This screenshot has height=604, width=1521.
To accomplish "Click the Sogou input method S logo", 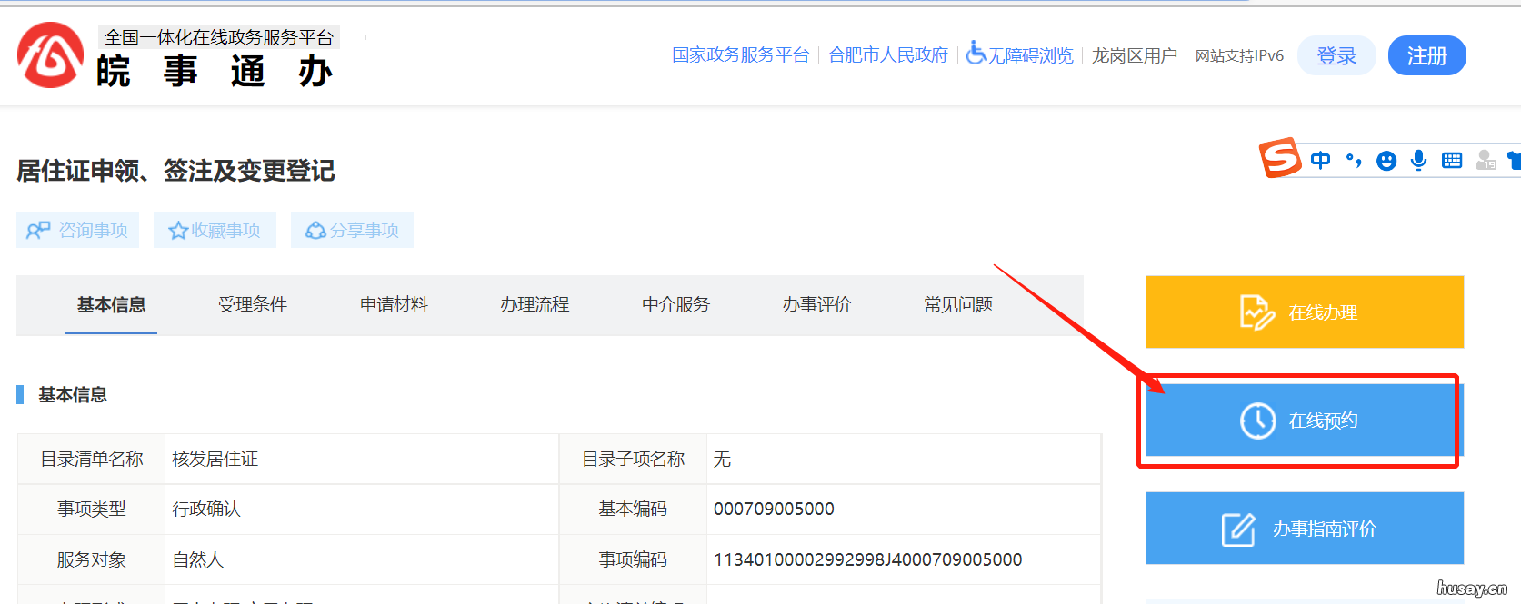I will [x=1280, y=158].
